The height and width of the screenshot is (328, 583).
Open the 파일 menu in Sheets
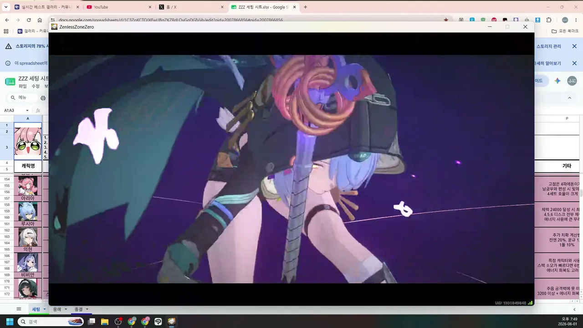[23, 86]
